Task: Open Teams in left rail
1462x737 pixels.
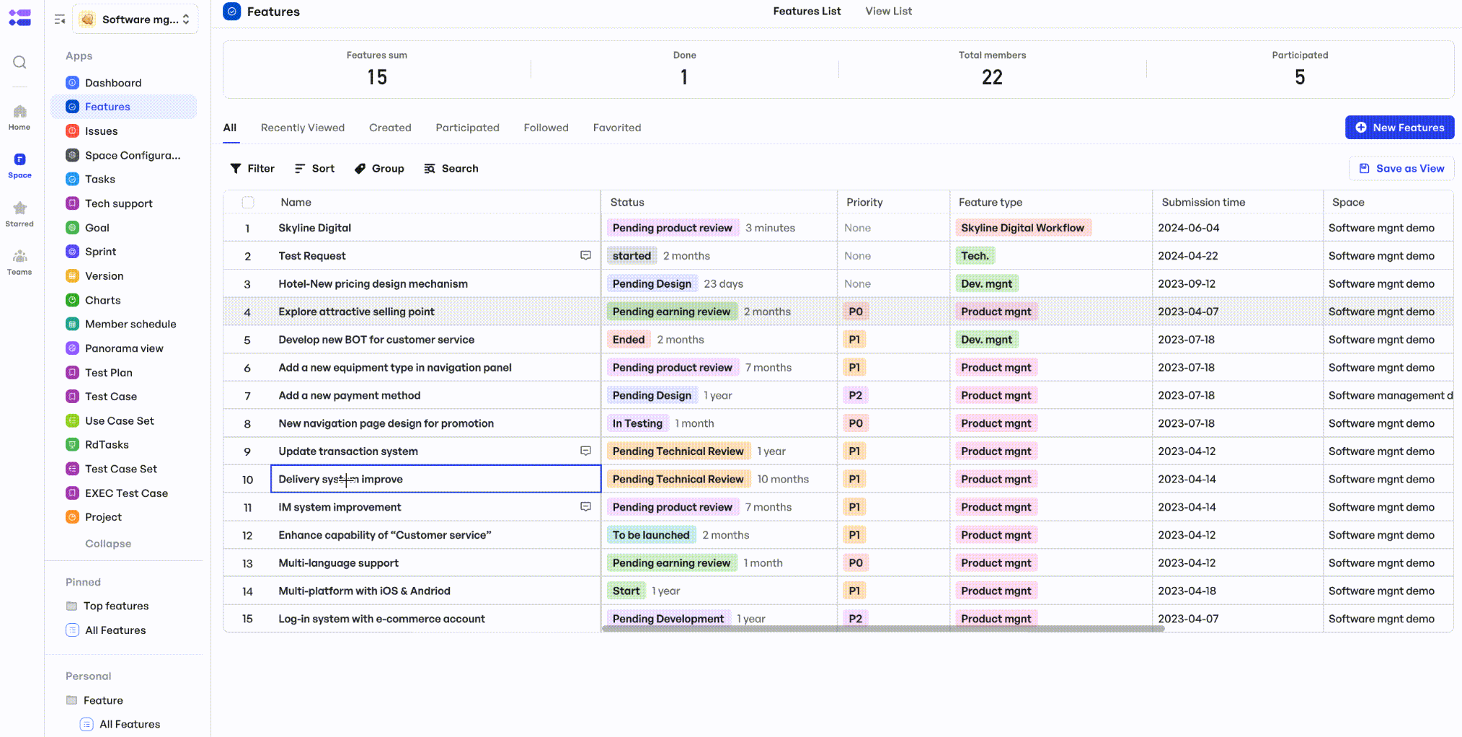Action: tap(19, 262)
